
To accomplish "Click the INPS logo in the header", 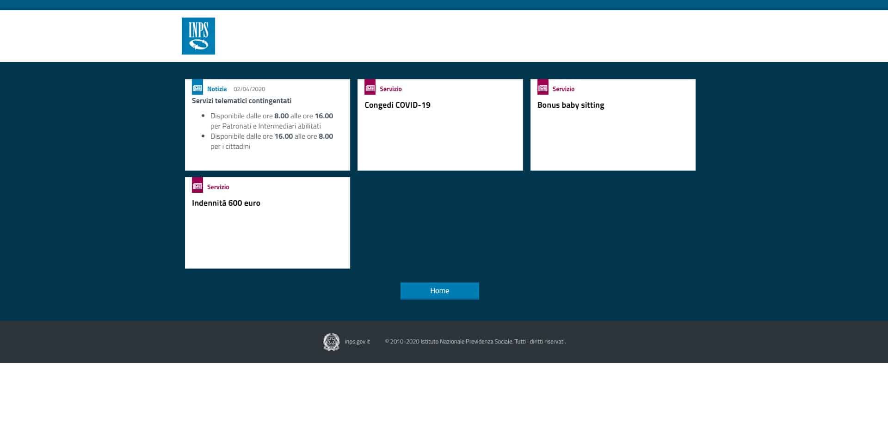I will point(198,36).
